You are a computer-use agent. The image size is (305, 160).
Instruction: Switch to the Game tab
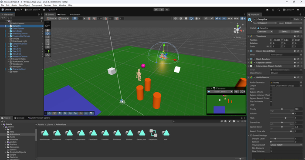(x=62, y=14)
